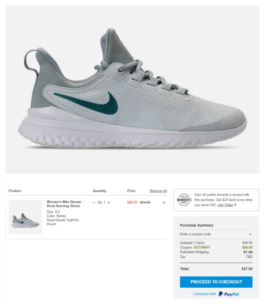This screenshot has height=304, width=265.
Task: Click the Purchase Summary heading
Action: tap(196, 225)
